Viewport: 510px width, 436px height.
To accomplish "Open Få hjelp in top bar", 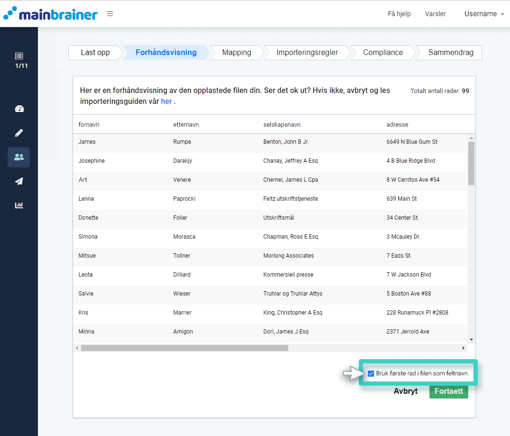I will tap(399, 14).
